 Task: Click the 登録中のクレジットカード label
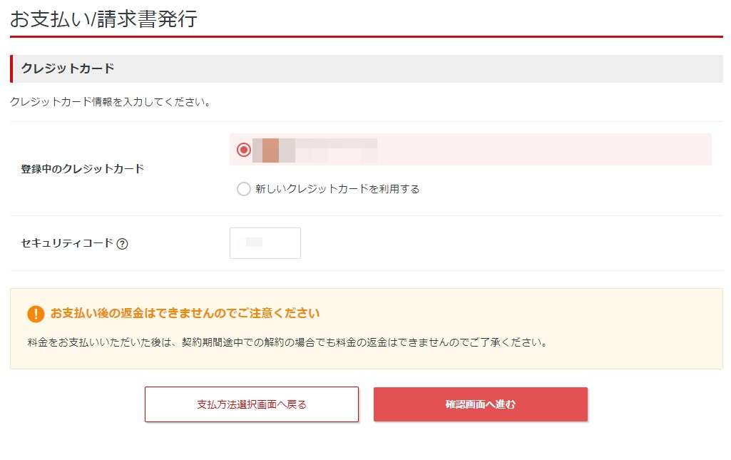pyautogui.click(x=83, y=169)
